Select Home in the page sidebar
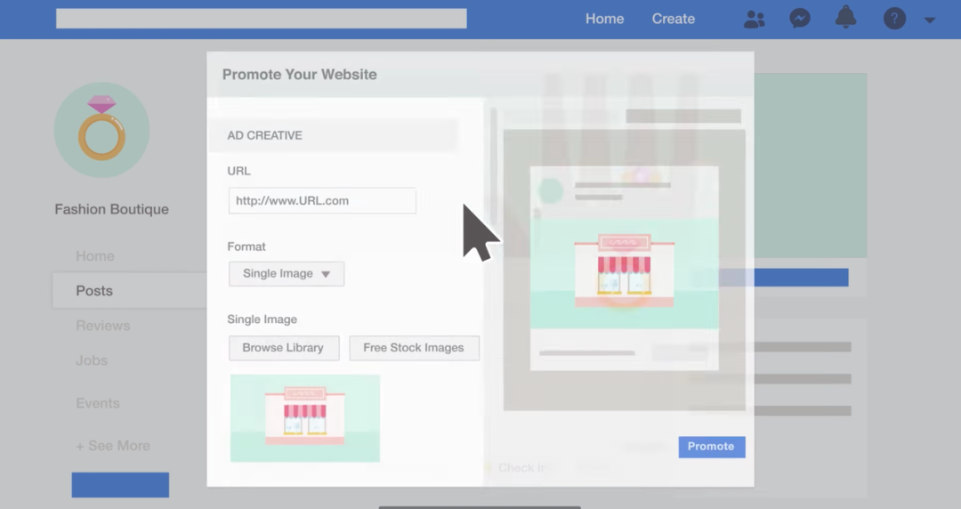The height and width of the screenshot is (509, 961). click(95, 255)
